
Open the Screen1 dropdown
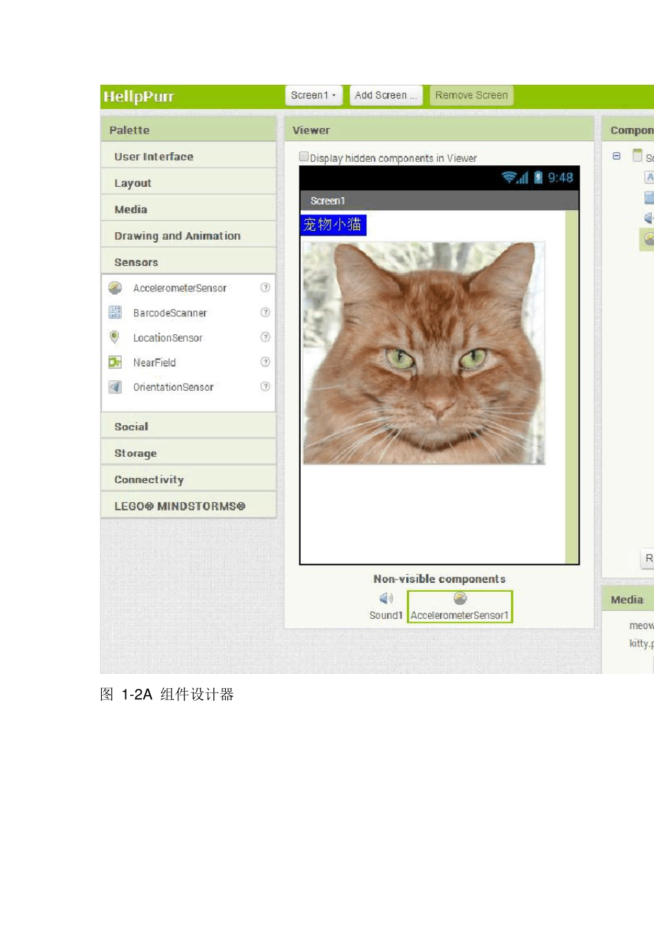pos(314,95)
